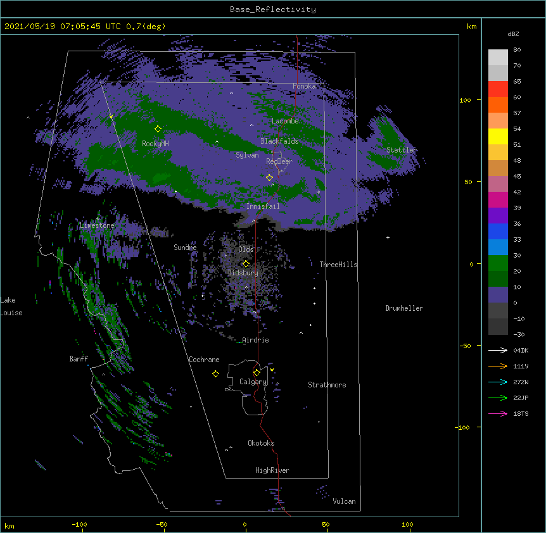Click the HighRiver label
This screenshot has height=533, width=546.
(272, 470)
